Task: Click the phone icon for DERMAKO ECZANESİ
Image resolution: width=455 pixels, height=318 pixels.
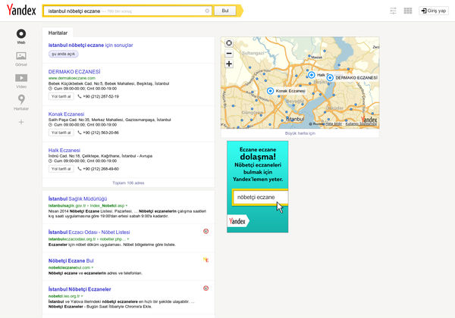Action: click(x=80, y=96)
